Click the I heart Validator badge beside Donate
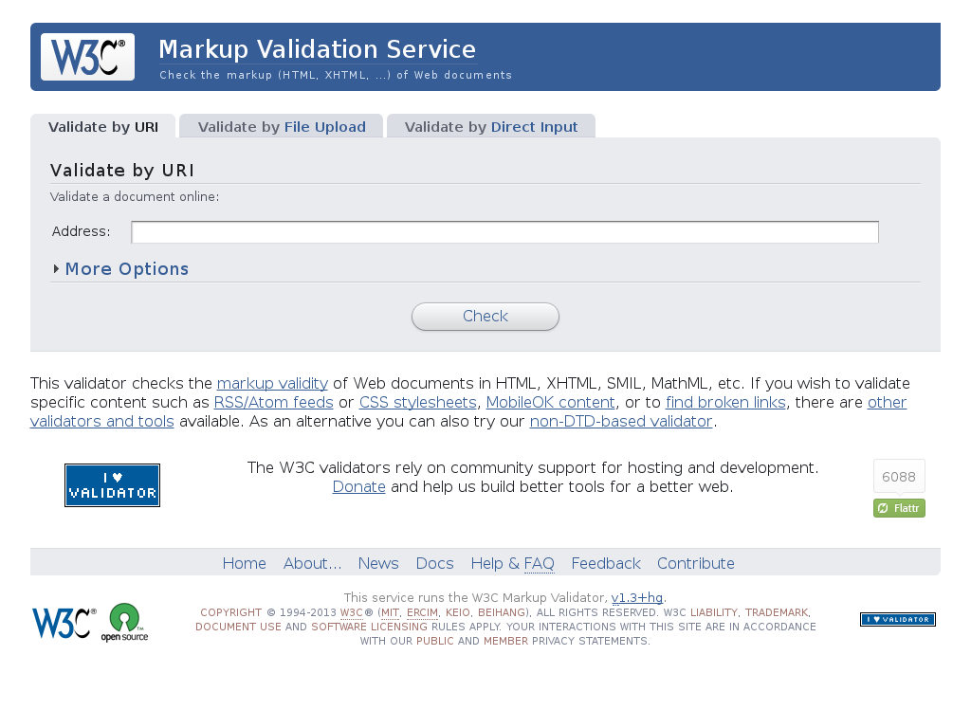 point(112,485)
